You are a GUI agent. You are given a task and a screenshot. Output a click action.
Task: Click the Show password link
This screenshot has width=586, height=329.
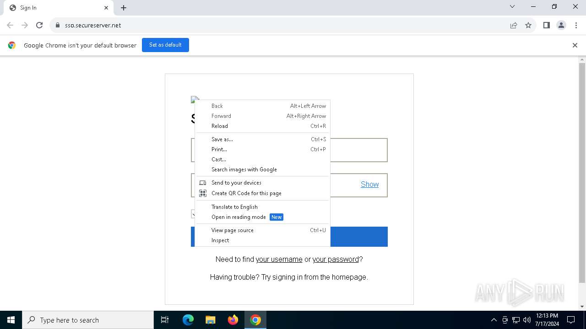click(369, 184)
